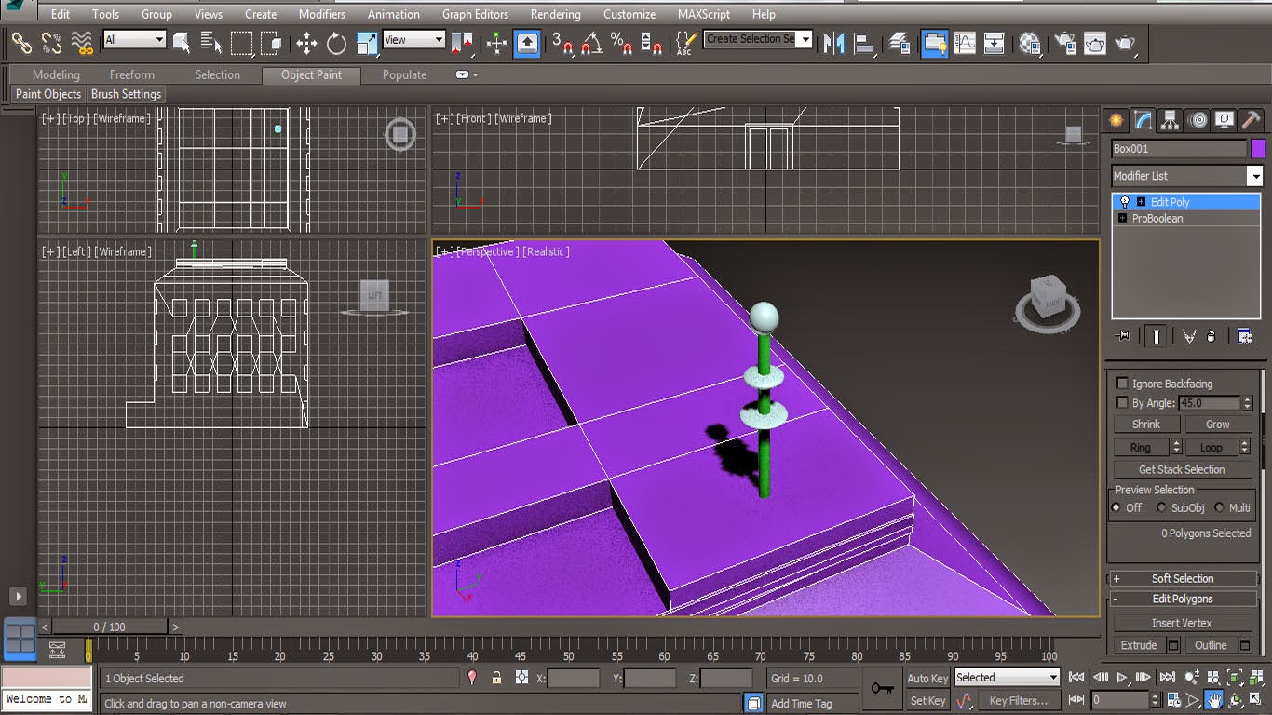Open the Graph Editors menu
Viewport: 1272px width, 715px height.
coord(475,14)
